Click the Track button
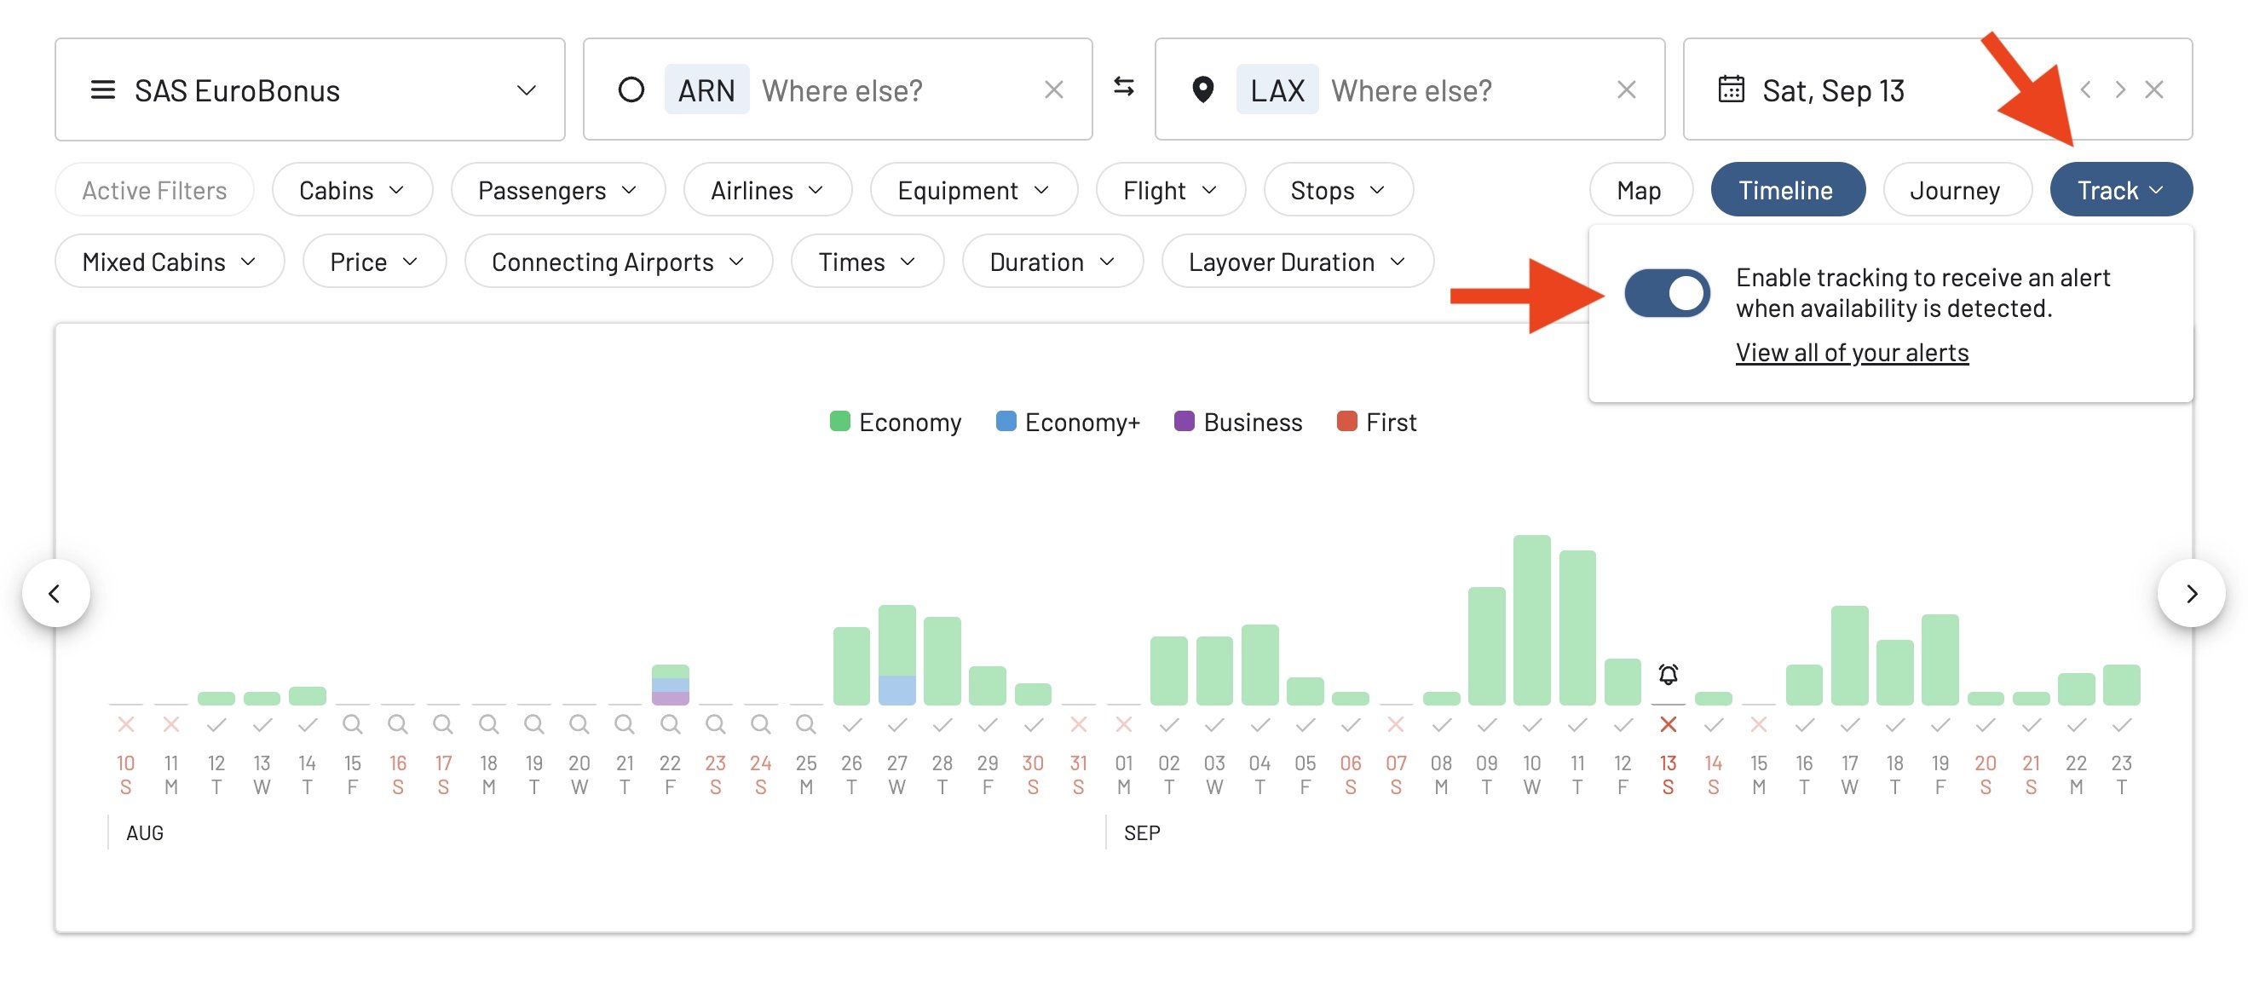This screenshot has height=1002, width=2248. coord(2118,190)
